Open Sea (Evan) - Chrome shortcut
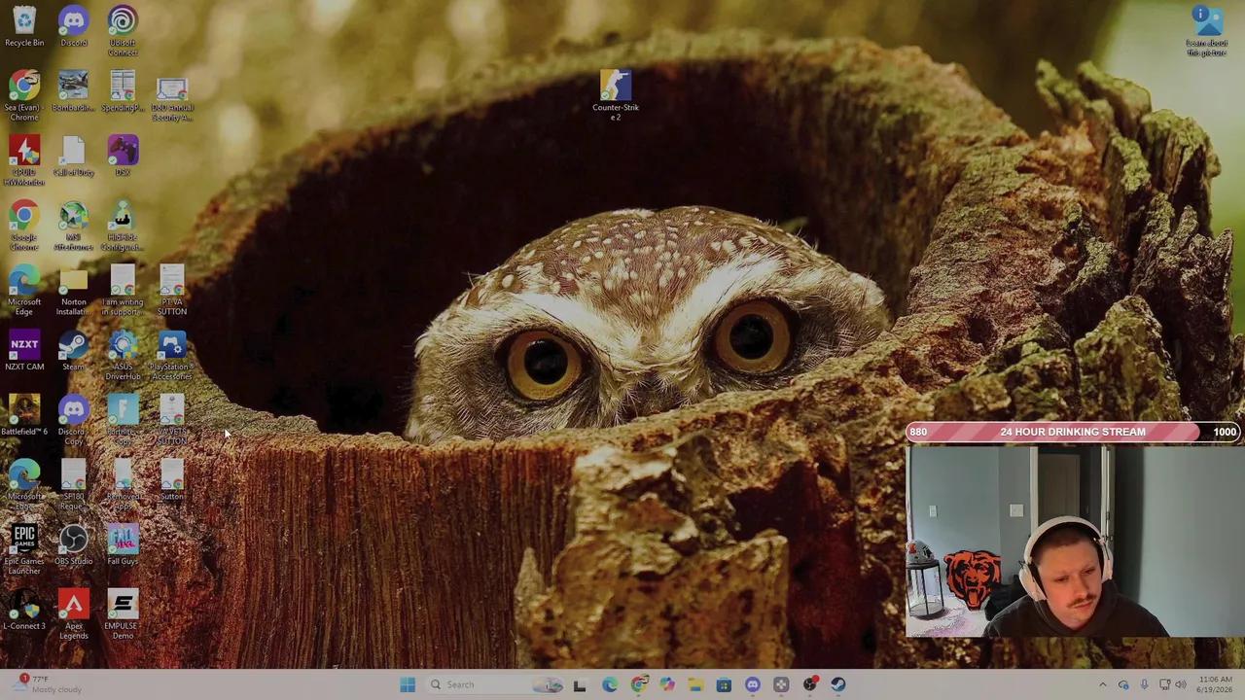This screenshot has width=1245, height=700. (24, 94)
